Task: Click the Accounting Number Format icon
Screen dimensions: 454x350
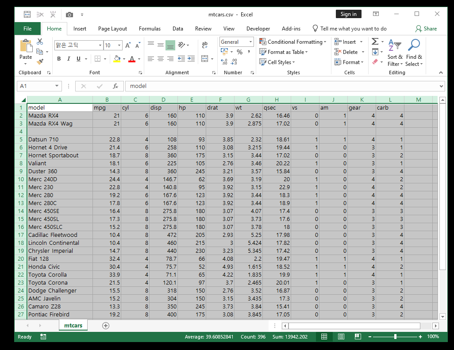Action: tap(224, 52)
